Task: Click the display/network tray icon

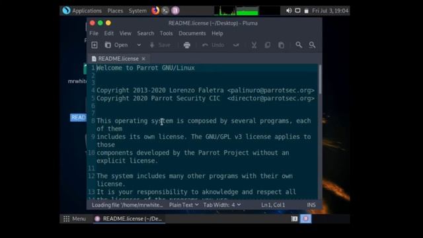Action: pos(297,11)
